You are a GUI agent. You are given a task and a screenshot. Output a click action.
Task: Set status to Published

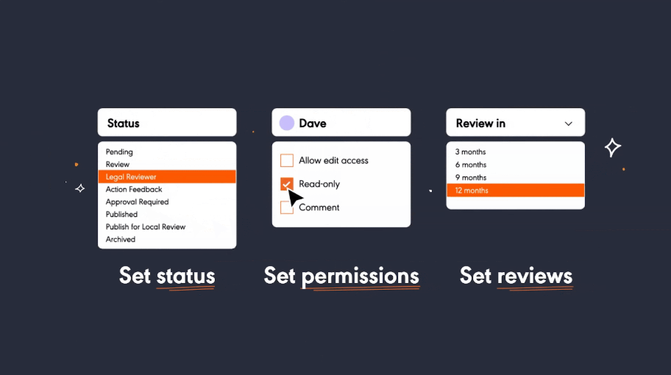[x=121, y=214]
